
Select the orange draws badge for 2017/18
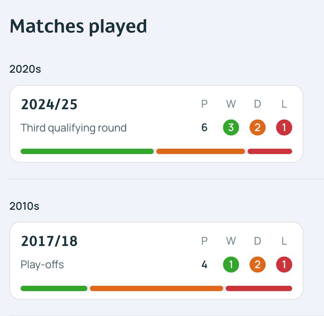(257, 265)
